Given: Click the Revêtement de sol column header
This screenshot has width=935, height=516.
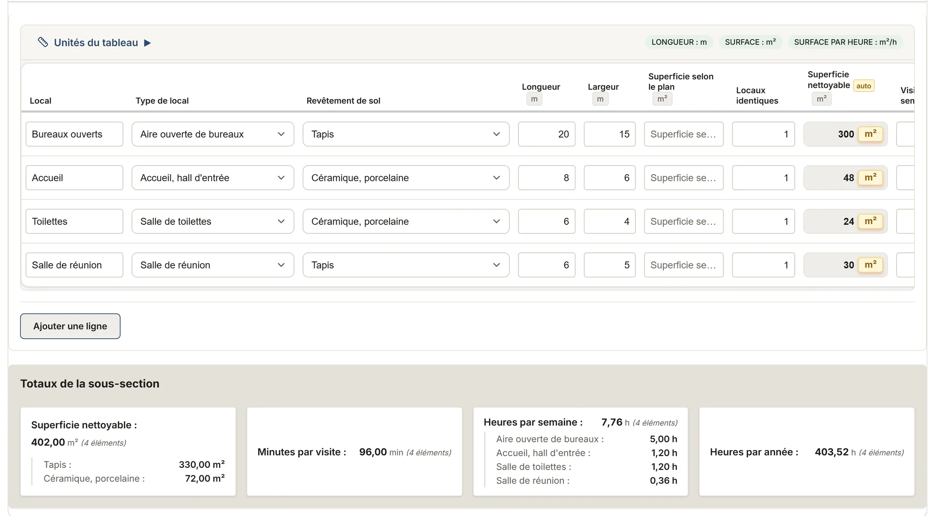Looking at the screenshot, I should tap(344, 100).
